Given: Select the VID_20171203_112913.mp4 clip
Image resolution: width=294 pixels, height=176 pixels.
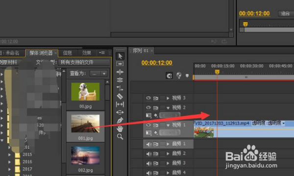Looking at the screenshot, I should coord(244,129).
